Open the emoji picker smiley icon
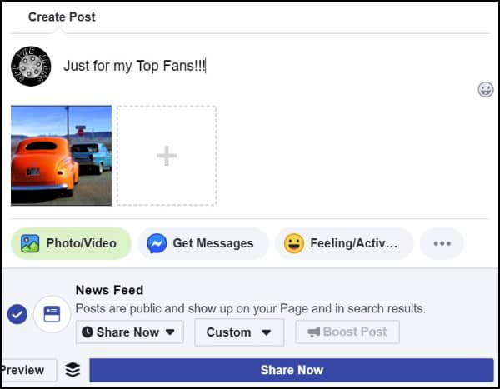Screen dimensions: 500x389 (485, 89)
